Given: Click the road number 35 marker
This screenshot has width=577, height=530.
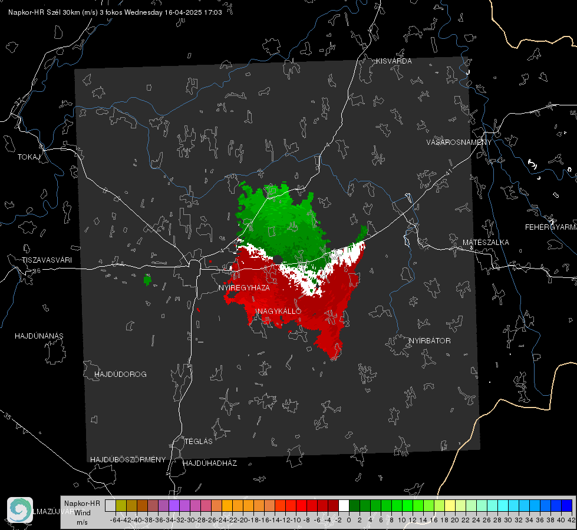Looking at the screenshot, I should 7,416.
